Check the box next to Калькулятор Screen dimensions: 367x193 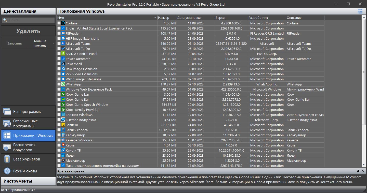tap(59, 135)
